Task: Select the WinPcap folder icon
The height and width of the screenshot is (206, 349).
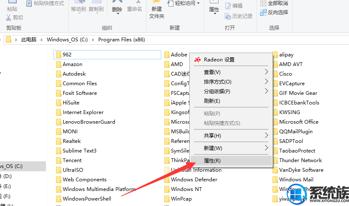Action: coord(167,198)
